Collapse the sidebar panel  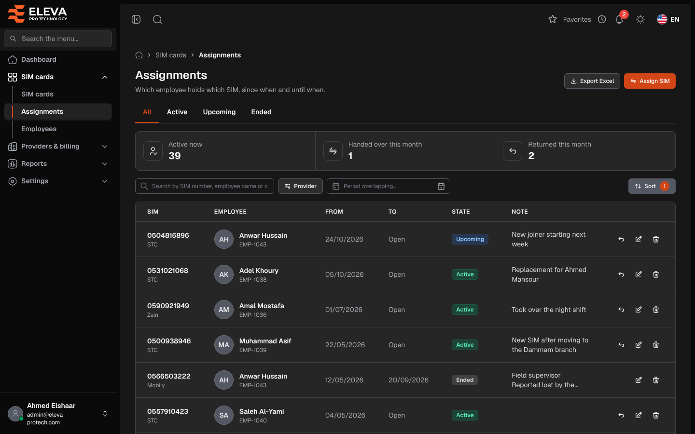(x=136, y=19)
